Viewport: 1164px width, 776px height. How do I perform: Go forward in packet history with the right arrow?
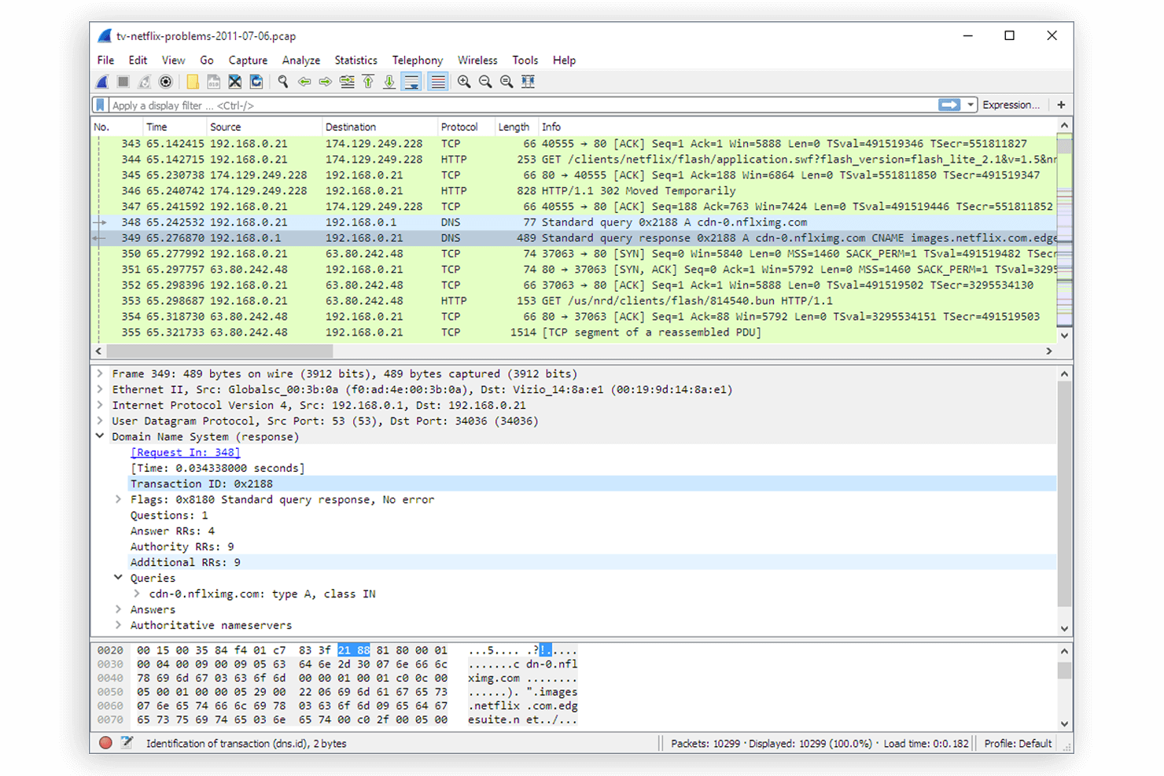pos(326,82)
